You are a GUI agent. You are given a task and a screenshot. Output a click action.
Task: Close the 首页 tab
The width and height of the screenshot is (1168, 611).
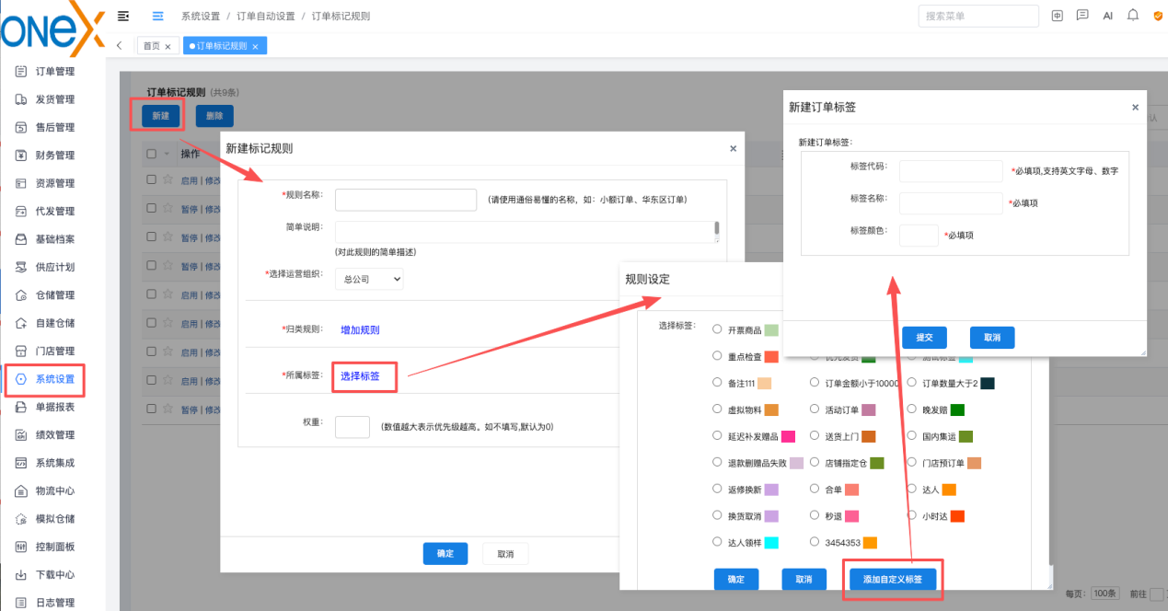pyautogui.click(x=168, y=46)
